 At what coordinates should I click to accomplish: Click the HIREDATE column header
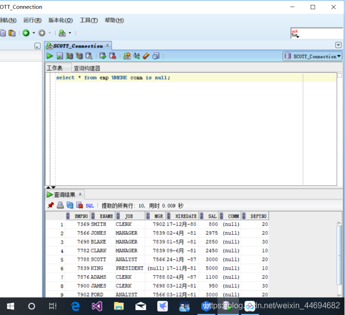[x=182, y=216]
